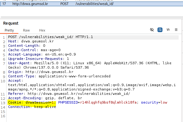Select history row 17 for dvwa.geumsol.kr
The width and height of the screenshot is (183, 122).
pos(91,4)
